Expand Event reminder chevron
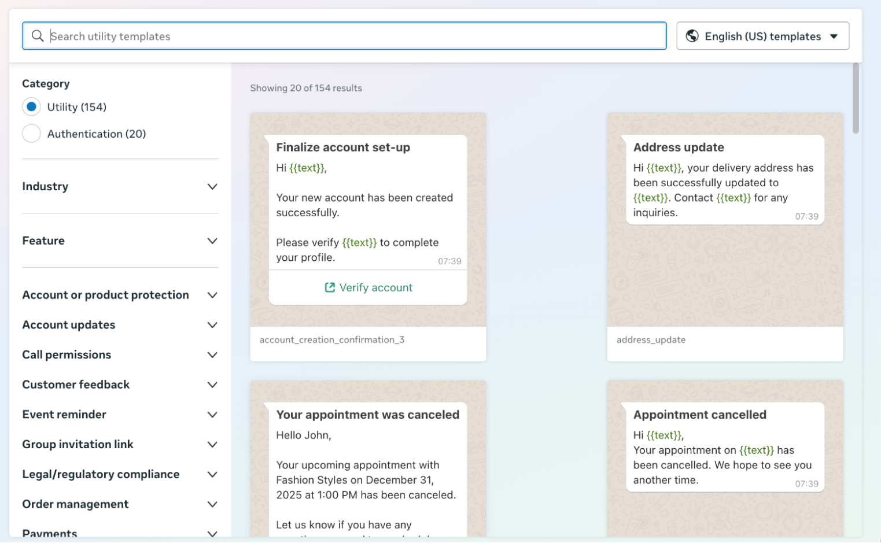The width and height of the screenshot is (881, 543). [x=212, y=415]
